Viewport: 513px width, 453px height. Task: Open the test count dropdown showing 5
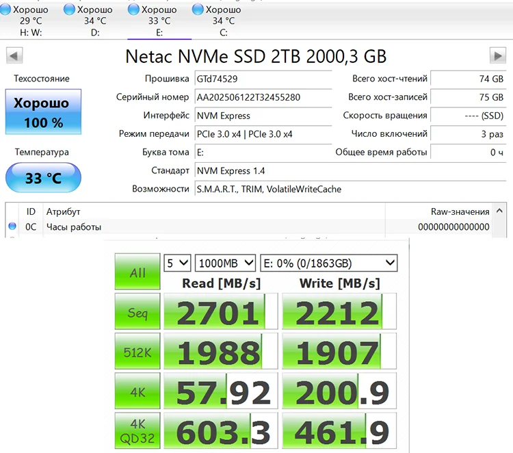[x=177, y=263]
